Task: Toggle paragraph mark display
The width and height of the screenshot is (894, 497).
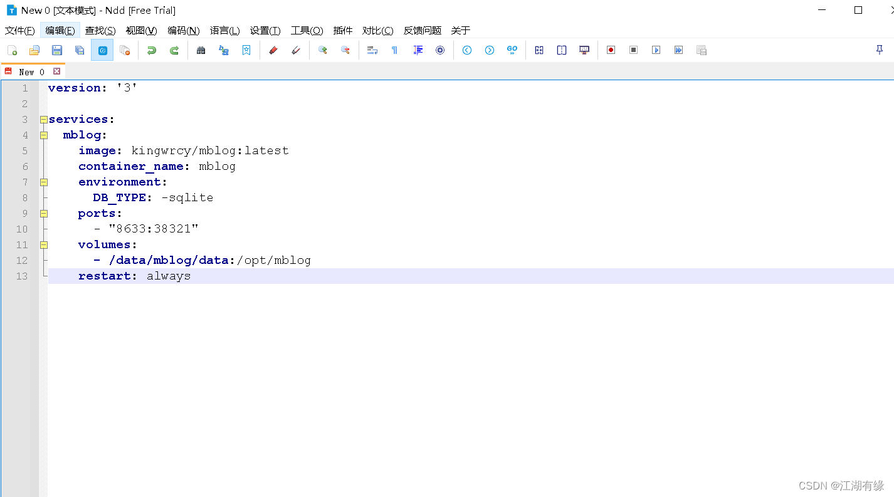Action: (x=394, y=50)
